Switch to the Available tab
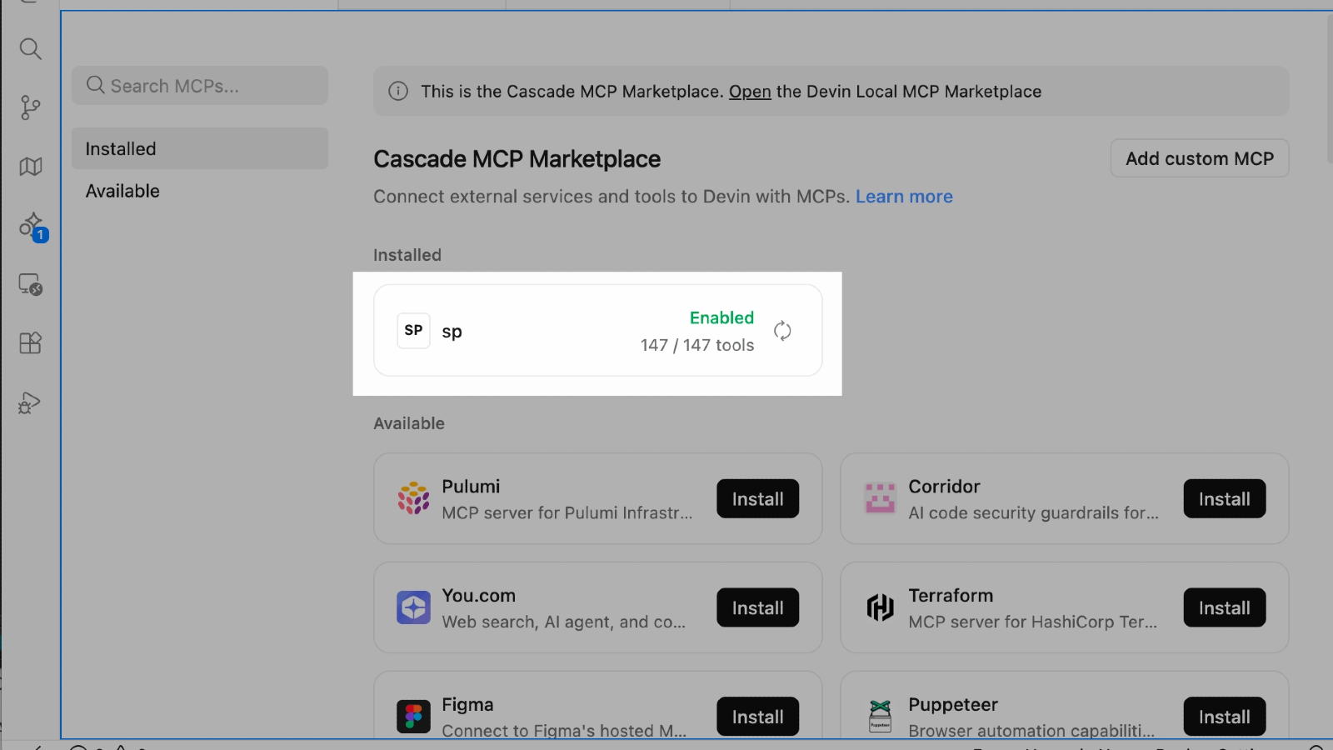The height and width of the screenshot is (750, 1333). [200, 191]
